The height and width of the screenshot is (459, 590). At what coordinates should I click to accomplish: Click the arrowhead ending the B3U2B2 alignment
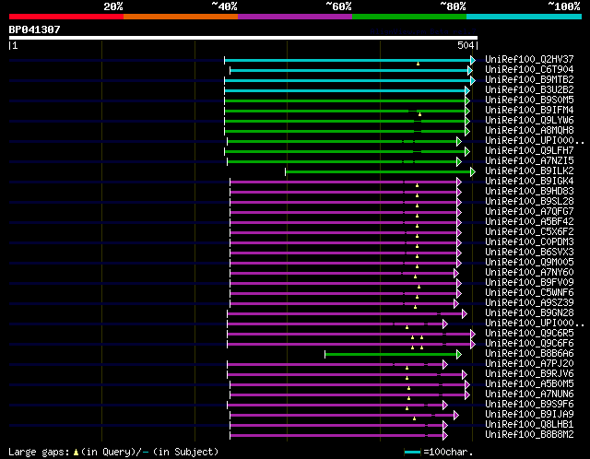tap(467, 90)
